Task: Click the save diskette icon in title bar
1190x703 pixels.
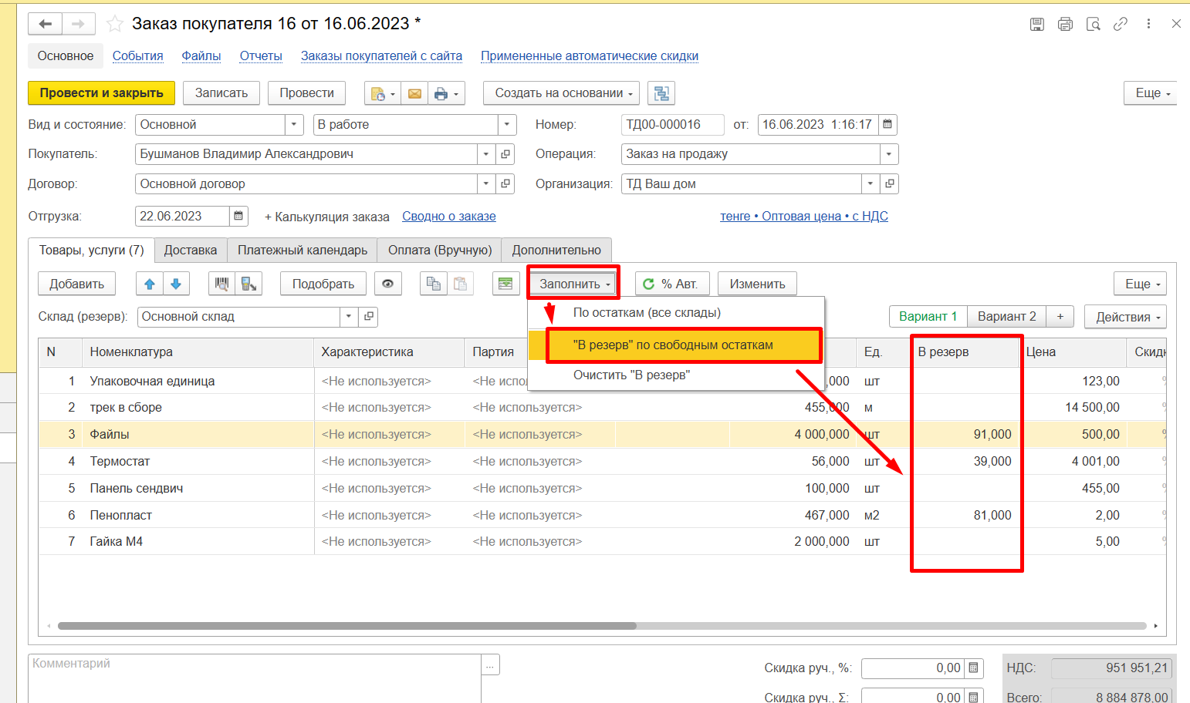Action: pos(1037,24)
